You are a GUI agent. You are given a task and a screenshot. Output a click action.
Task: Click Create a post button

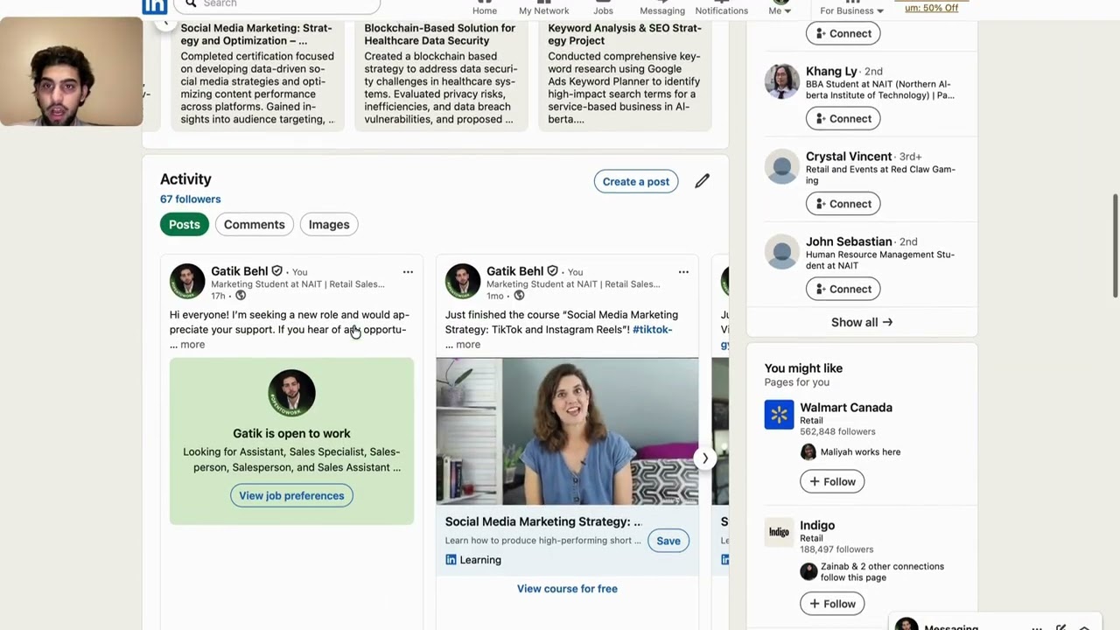click(636, 182)
